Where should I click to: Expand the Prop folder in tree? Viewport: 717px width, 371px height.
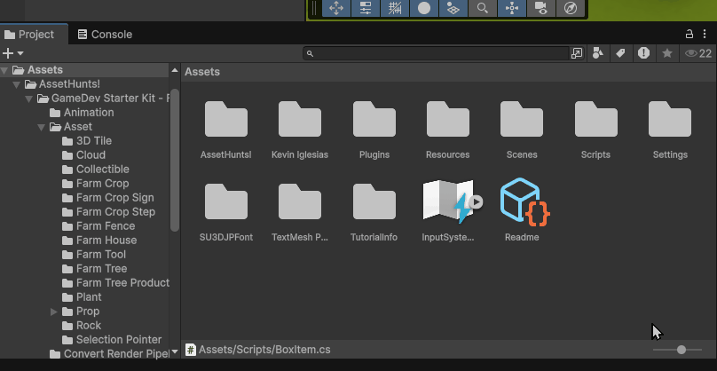point(54,312)
